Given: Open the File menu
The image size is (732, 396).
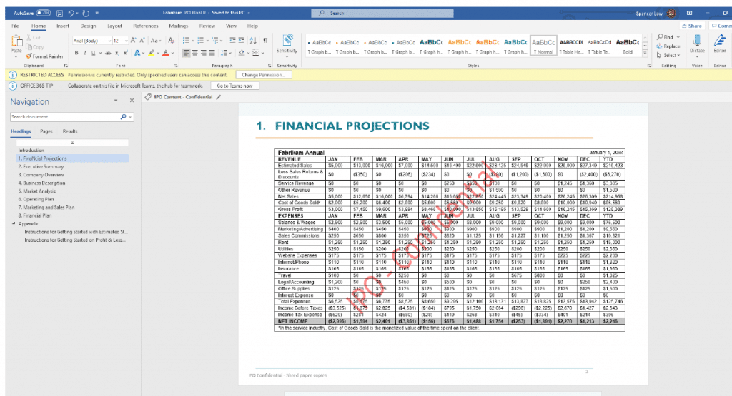Looking at the screenshot, I should [x=16, y=26].
